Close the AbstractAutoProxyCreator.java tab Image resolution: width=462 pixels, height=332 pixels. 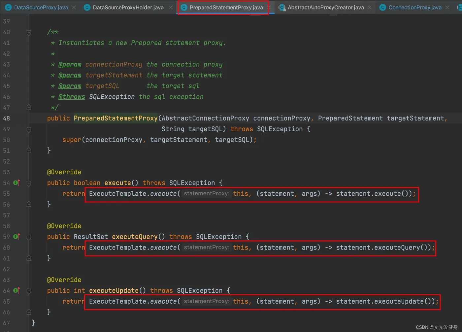369,7
